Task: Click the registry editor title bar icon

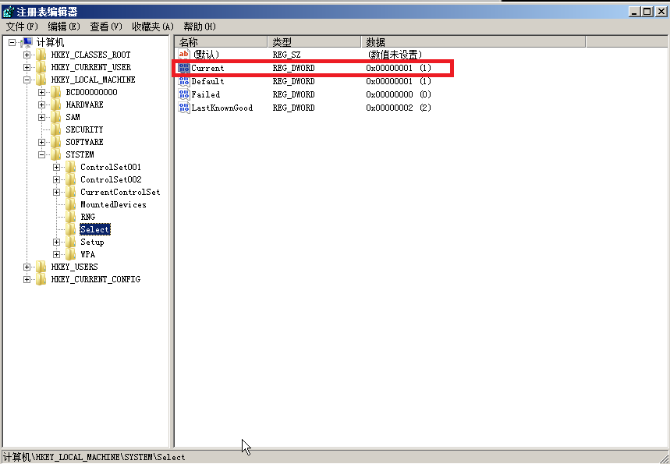Action: (x=8, y=12)
